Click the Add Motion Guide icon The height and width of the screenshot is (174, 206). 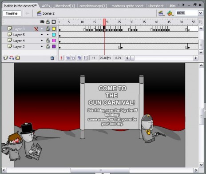point(12,58)
